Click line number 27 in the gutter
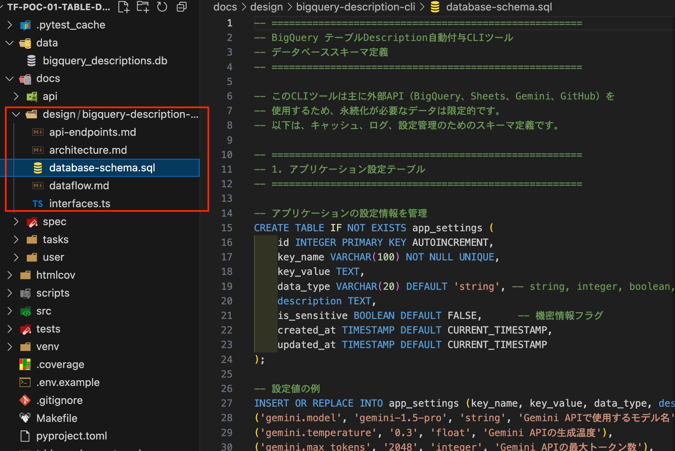The height and width of the screenshot is (451, 675). 227,403
